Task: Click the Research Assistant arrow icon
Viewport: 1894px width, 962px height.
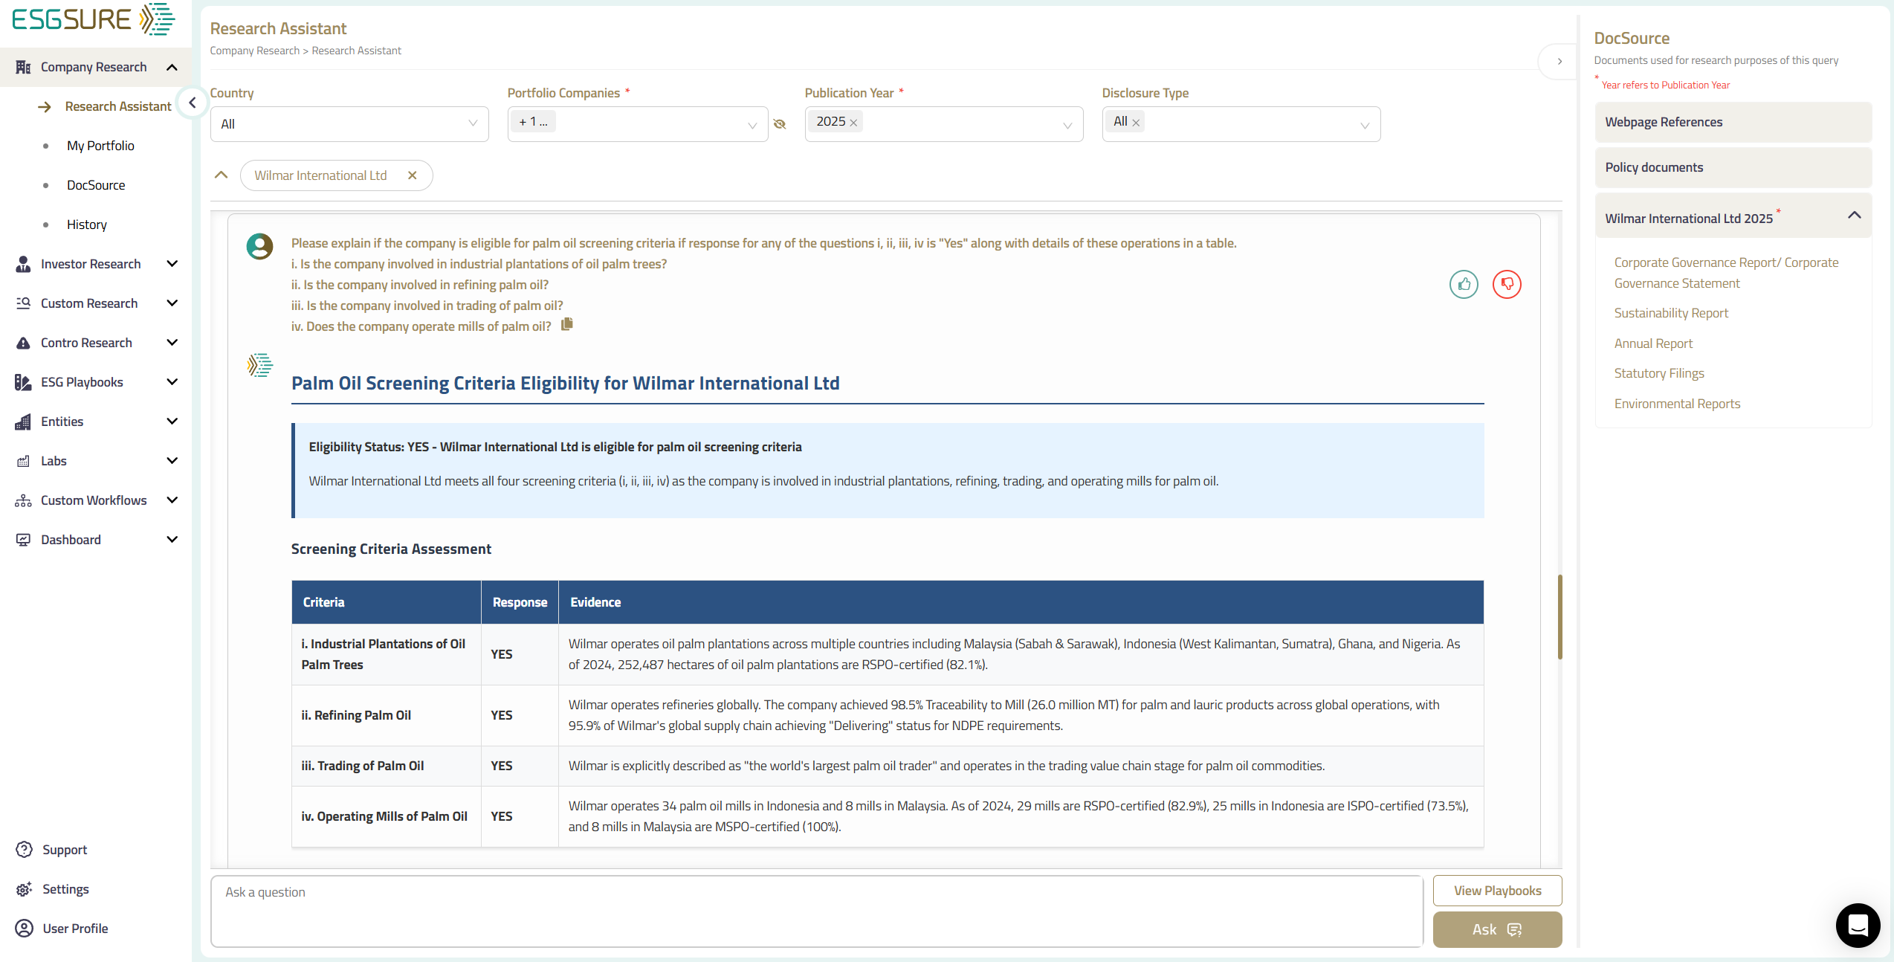Action: (45, 107)
